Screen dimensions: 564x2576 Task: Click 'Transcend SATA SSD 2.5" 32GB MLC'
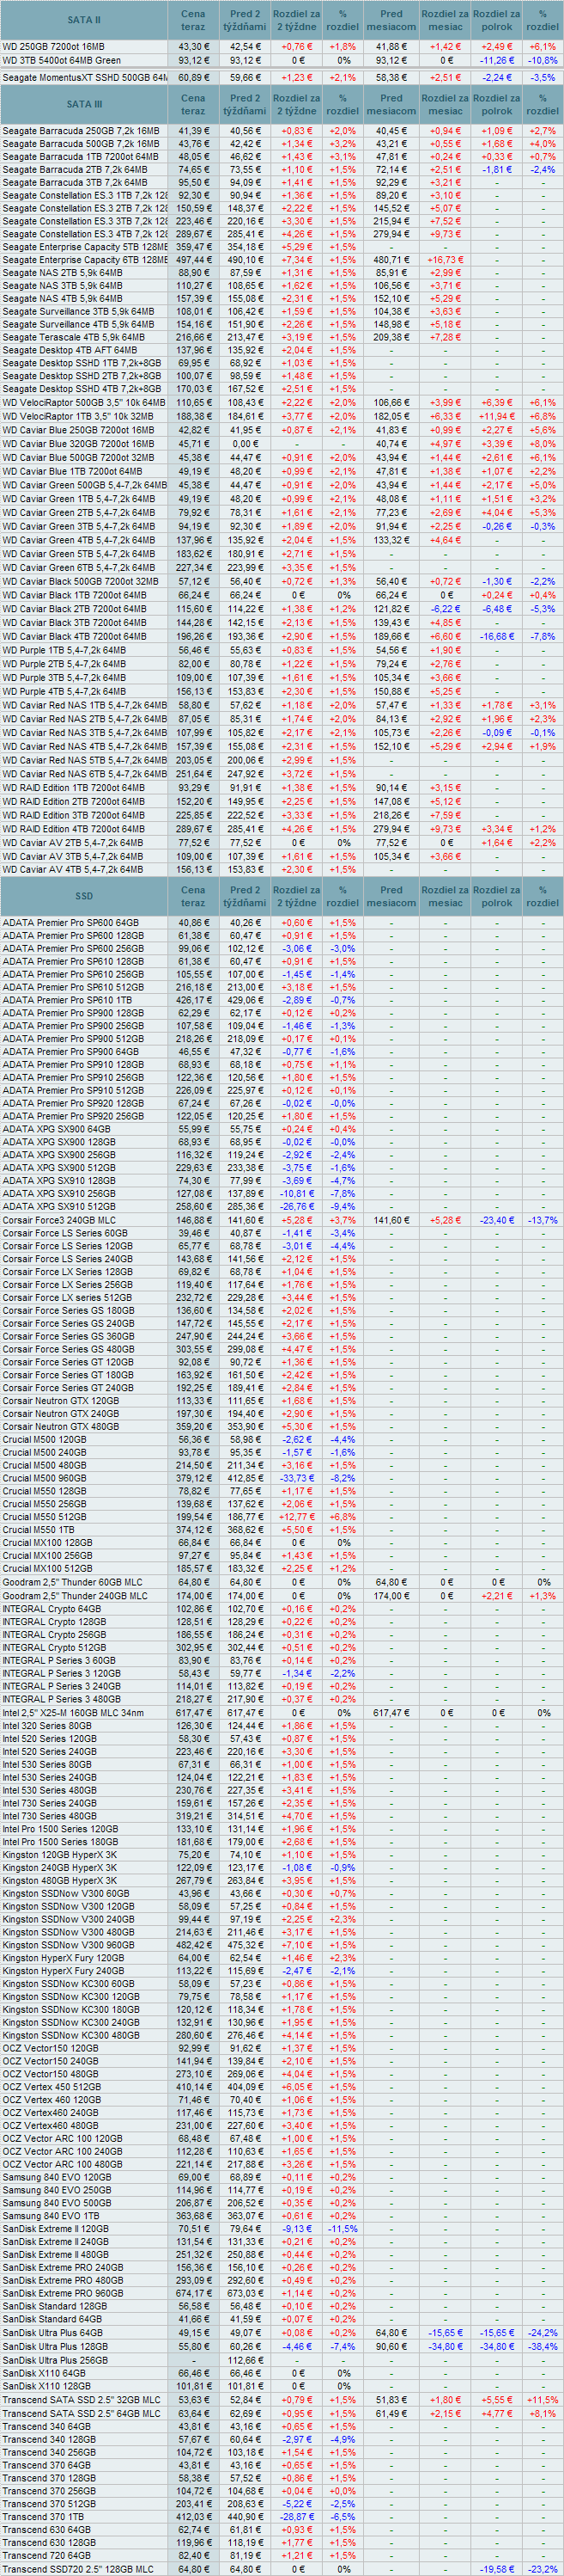(81, 2400)
